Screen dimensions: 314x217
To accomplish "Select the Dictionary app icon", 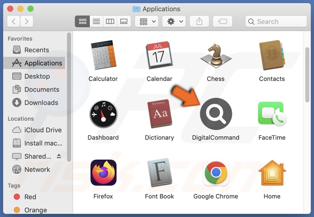I will (160, 114).
